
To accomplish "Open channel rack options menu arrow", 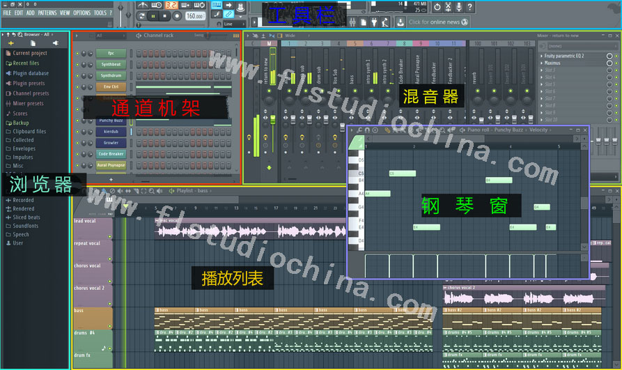I will [77, 36].
